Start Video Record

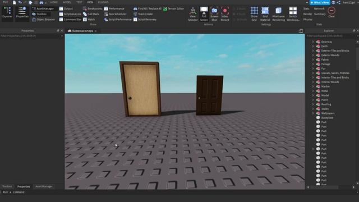[x=225, y=14]
